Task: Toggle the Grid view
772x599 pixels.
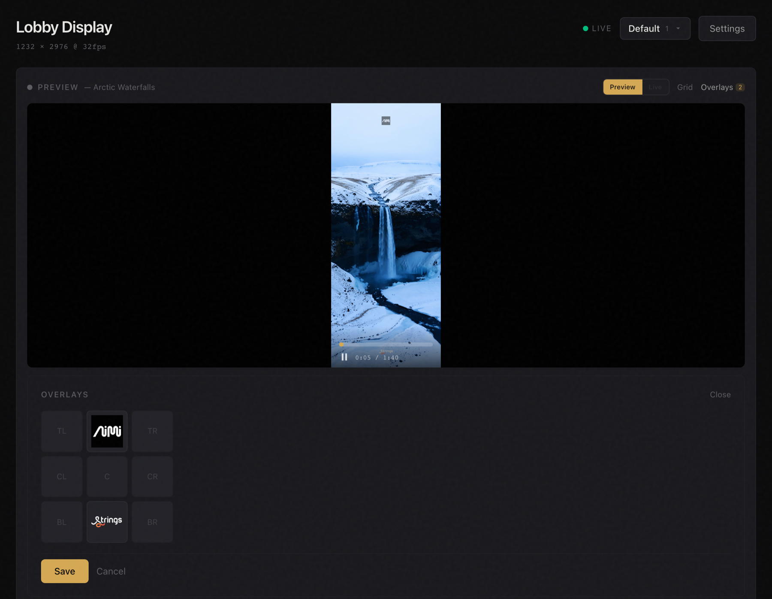Action: coord(685,87)
